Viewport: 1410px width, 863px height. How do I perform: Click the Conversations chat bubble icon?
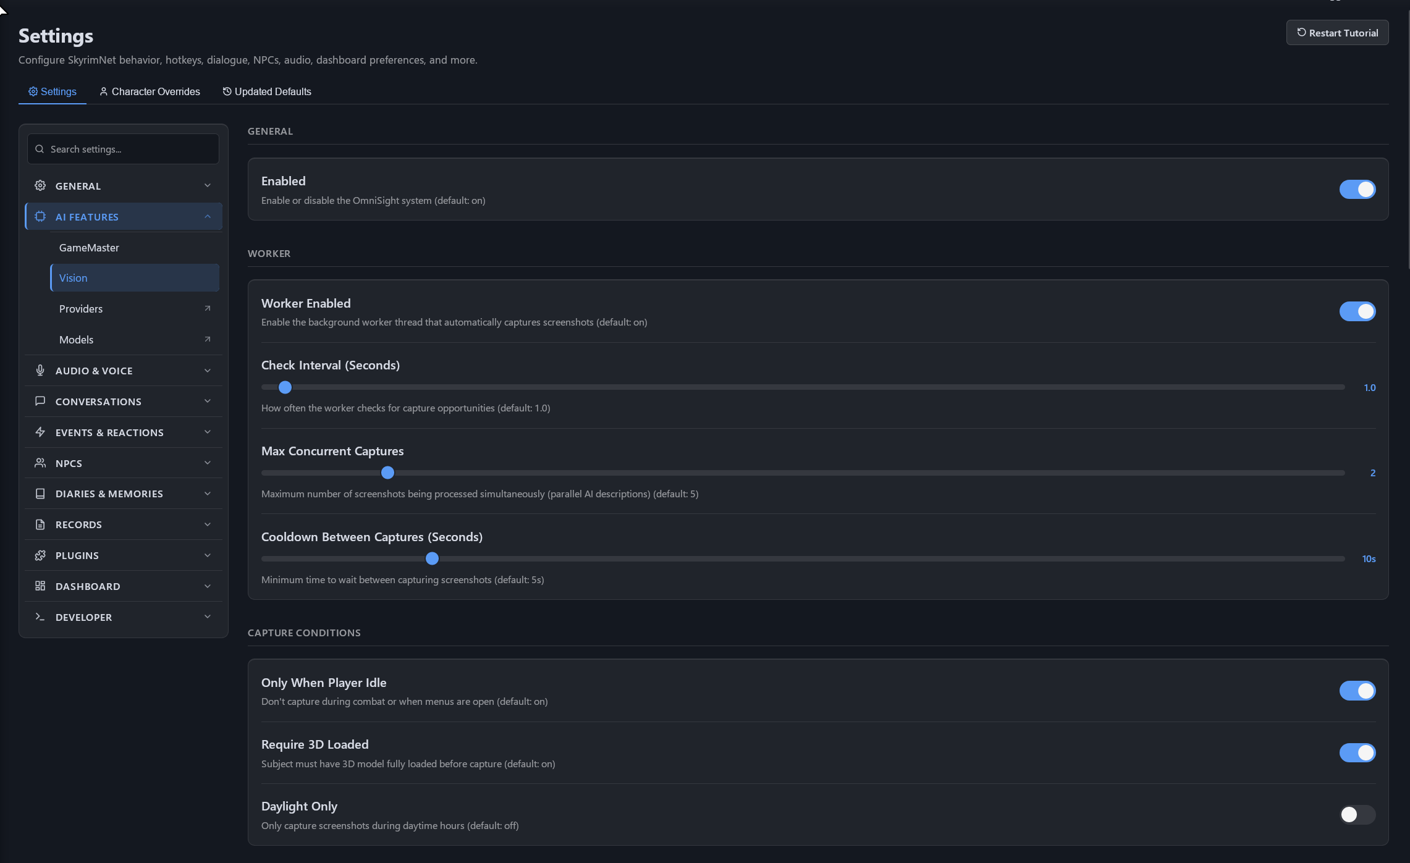[x=40, y=401]
